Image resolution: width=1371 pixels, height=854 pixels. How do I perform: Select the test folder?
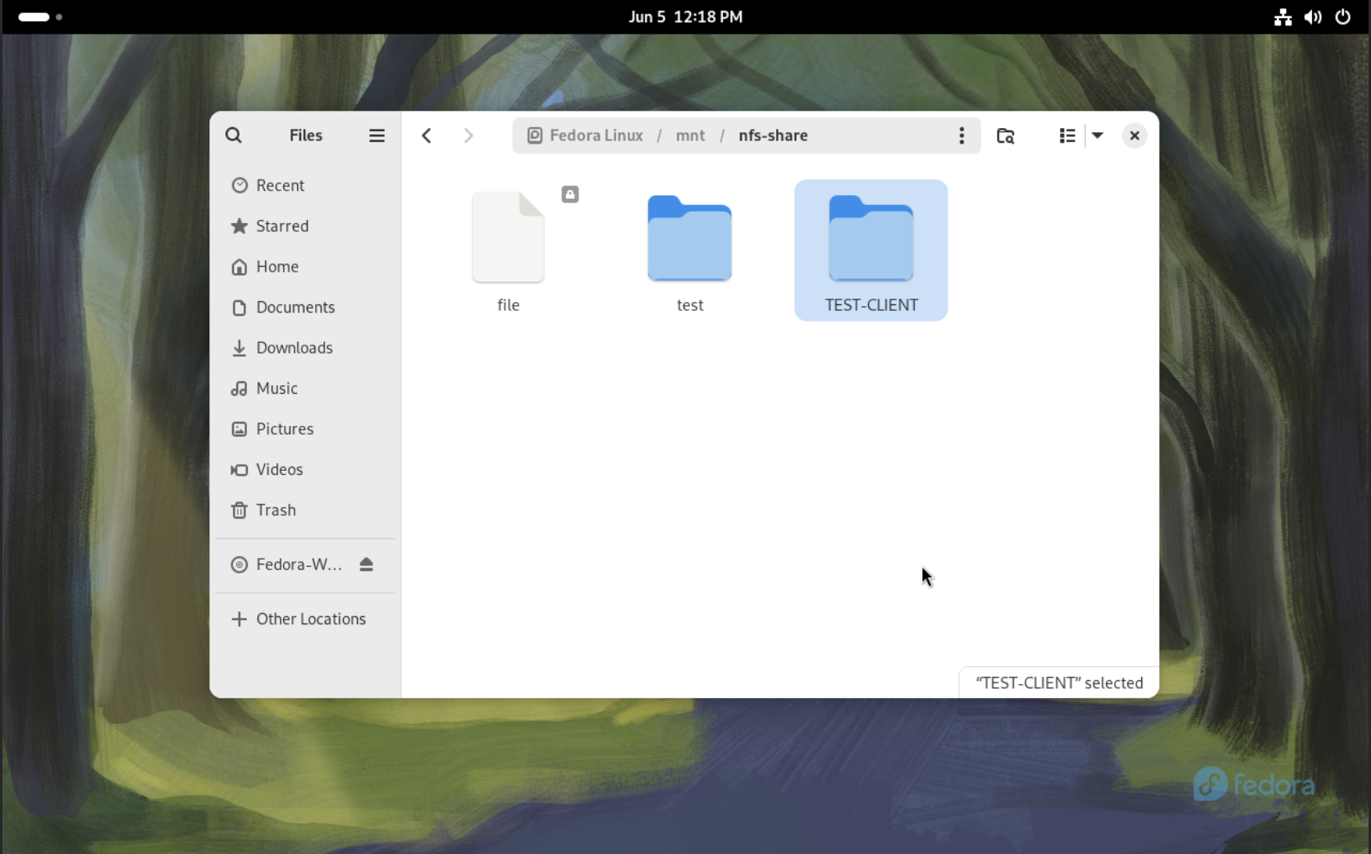coord(690,251)
